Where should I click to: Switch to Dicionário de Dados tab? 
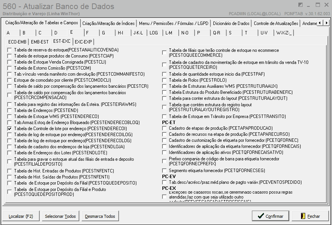pyautogui.click(x=231, y=23)
